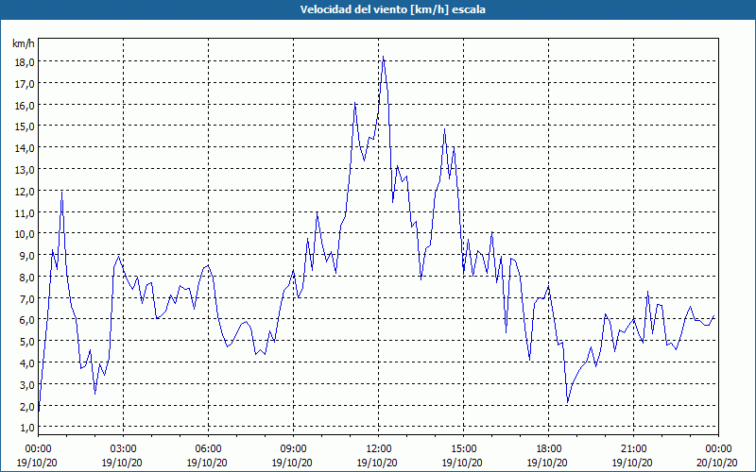The width and height of the screenshot is (756, 472).
Task: Click the '17,0' y-axis value
Action: 26,84
